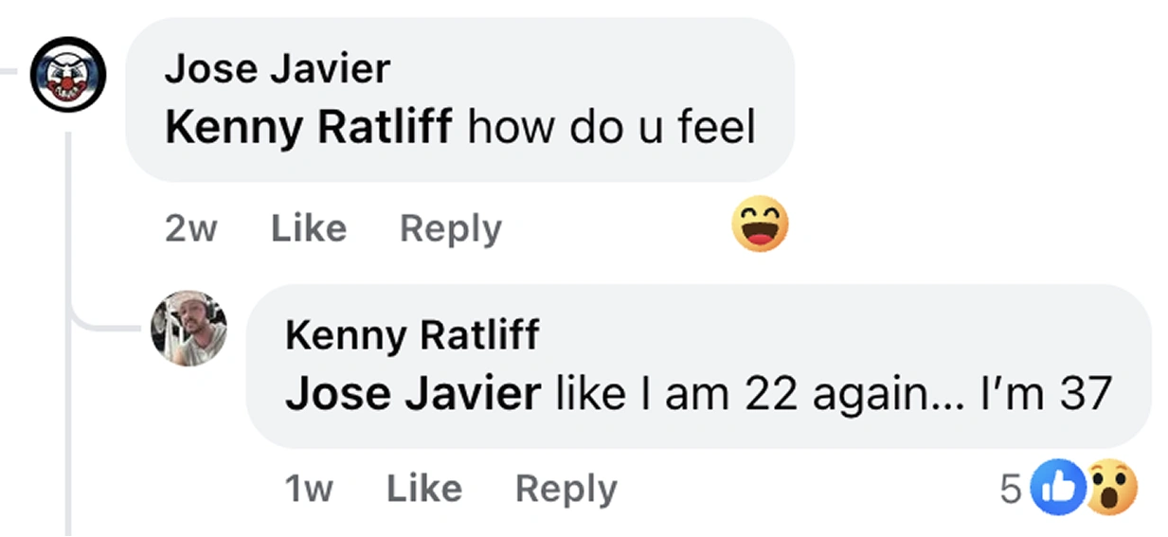Open the 1w timestamp link
Viewport: 1168px width, 537px height.
[309, 489]
